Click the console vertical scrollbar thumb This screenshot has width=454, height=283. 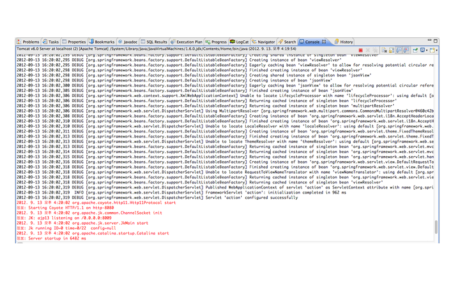(x=436, y=226)
